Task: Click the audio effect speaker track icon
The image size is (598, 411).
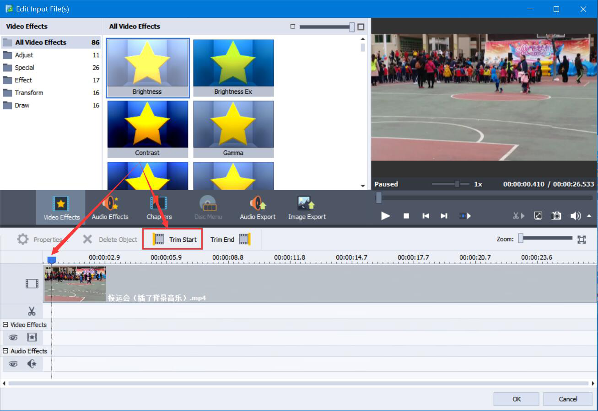Action: (32, 364)
